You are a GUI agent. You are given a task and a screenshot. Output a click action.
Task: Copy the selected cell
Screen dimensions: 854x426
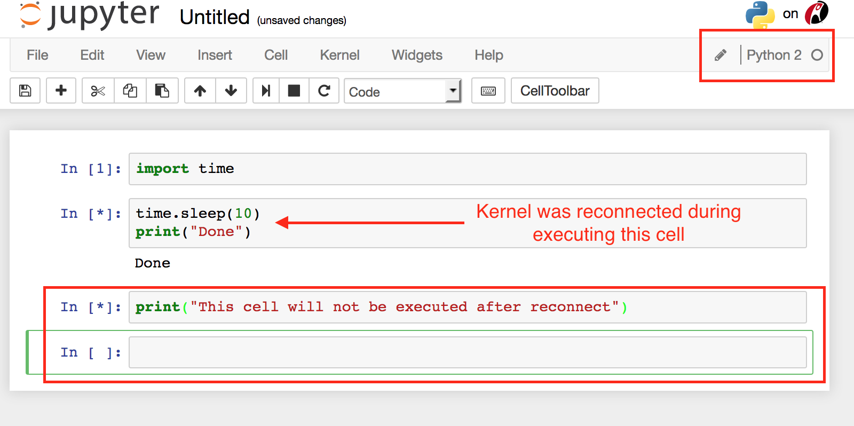[x=130, y=91]
